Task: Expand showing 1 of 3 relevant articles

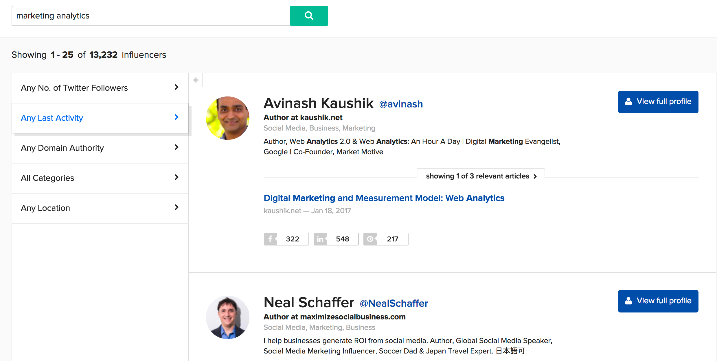Action: [x=481, y=176]
